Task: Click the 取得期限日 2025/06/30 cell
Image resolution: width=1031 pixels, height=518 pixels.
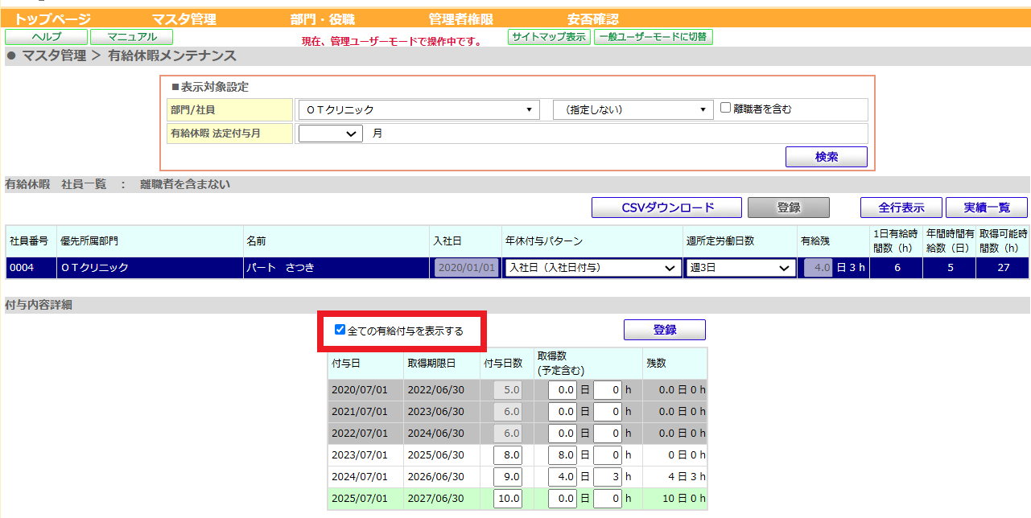Action: [x=441, y=454]
